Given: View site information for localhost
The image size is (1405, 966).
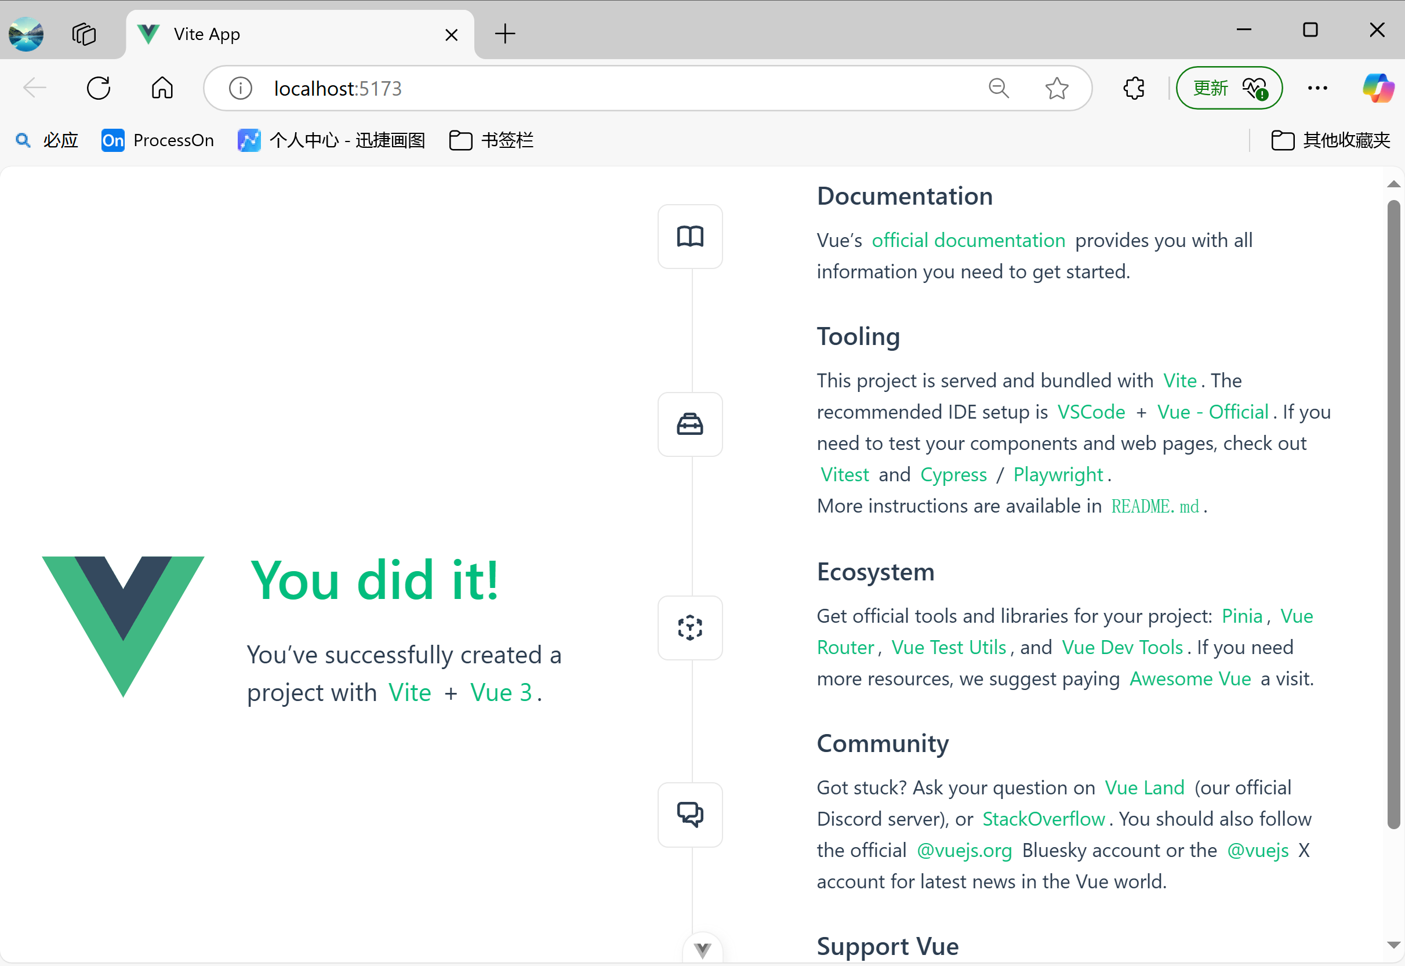Looking at the screenshot, I should pos(240,88).
